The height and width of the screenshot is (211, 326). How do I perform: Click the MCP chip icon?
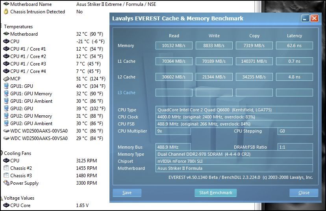(x=6, y=79)
